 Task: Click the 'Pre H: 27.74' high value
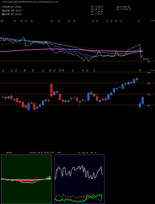tap(97, 9)
